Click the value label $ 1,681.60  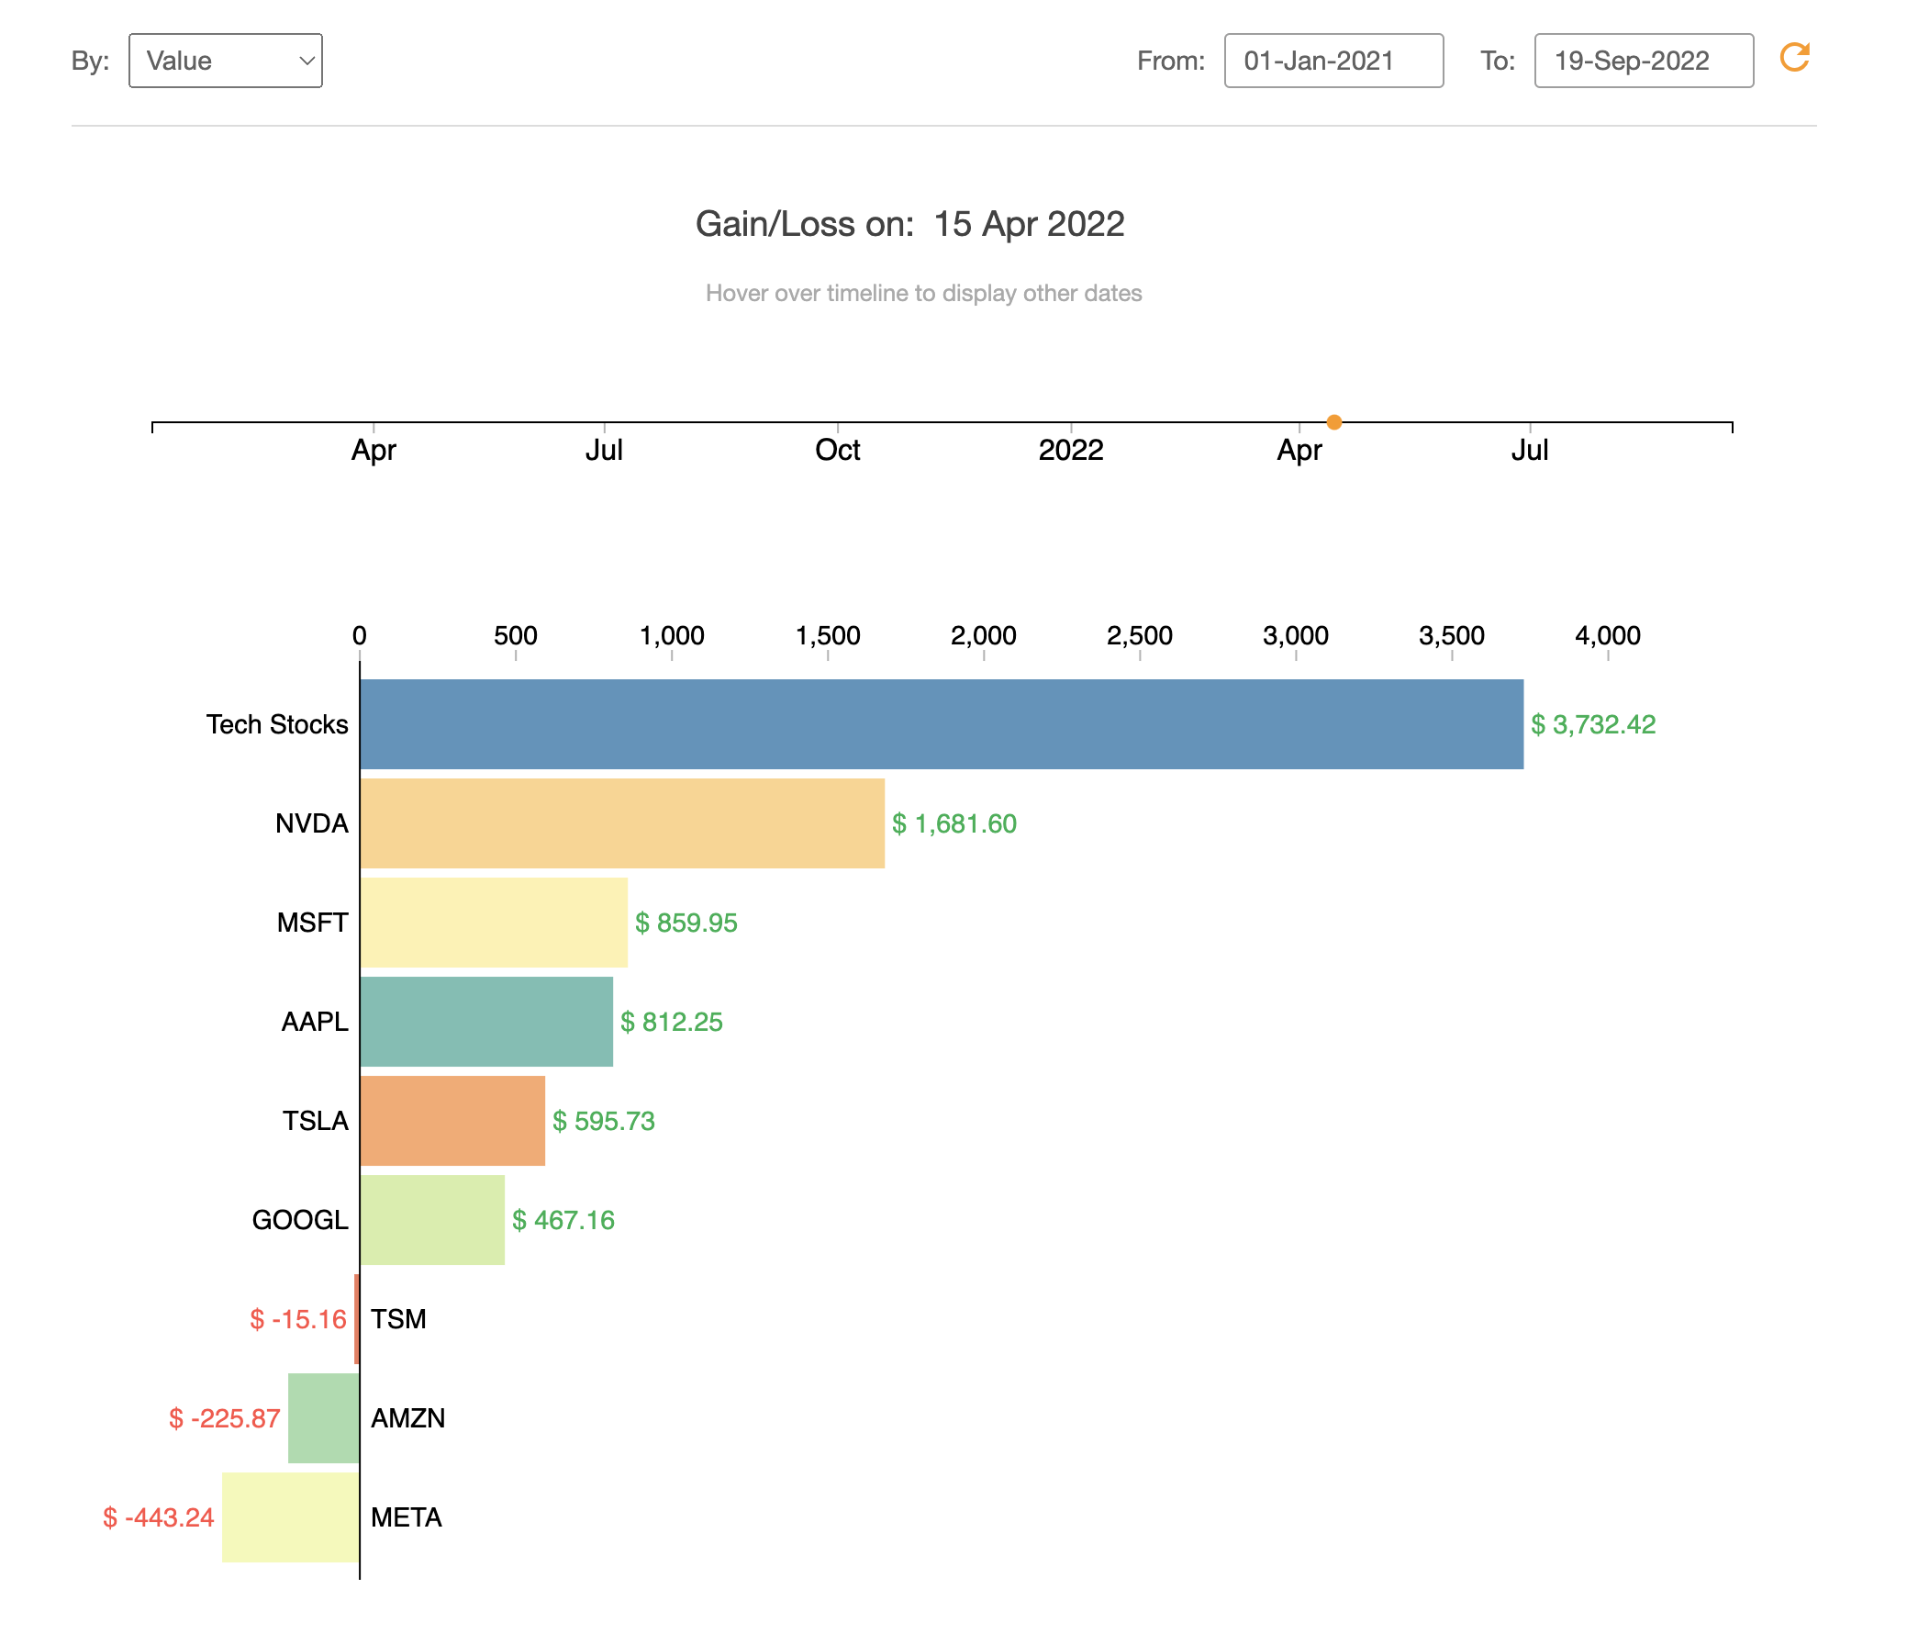click(x=954, y=823)
